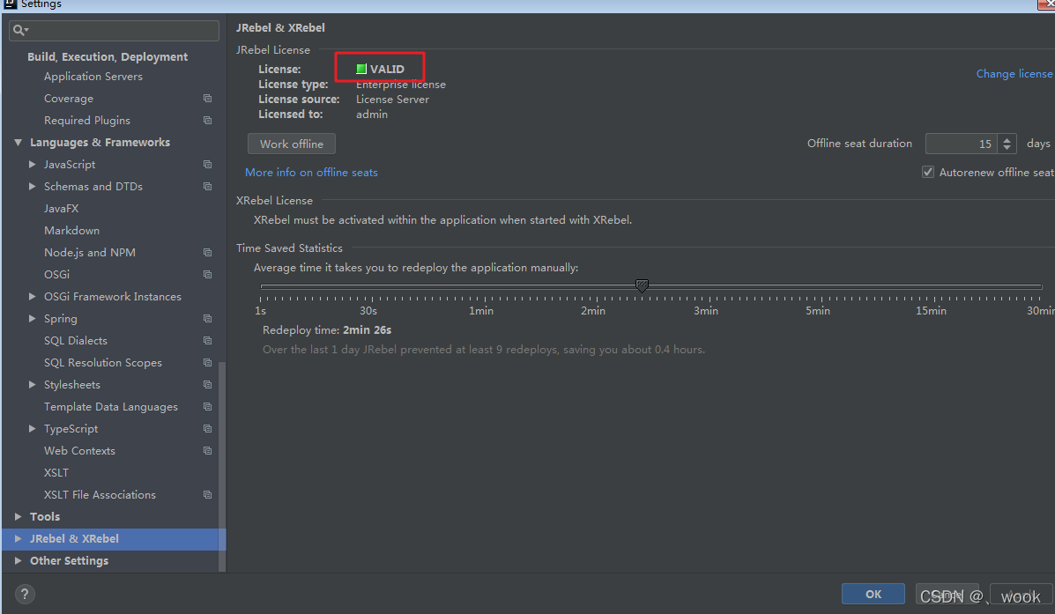
Task: Expand the Other Settings section arrow
Action: (x=19, y=560)
